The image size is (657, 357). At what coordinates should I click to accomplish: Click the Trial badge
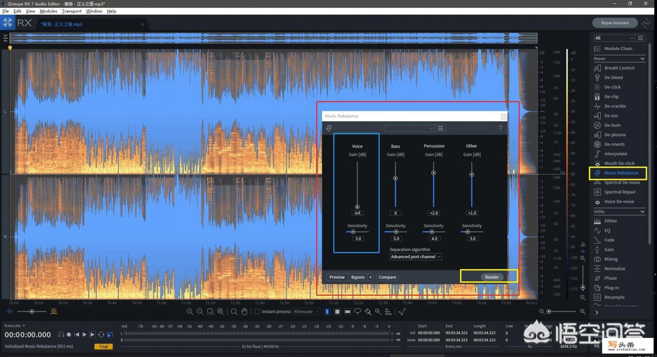[103, 346]
